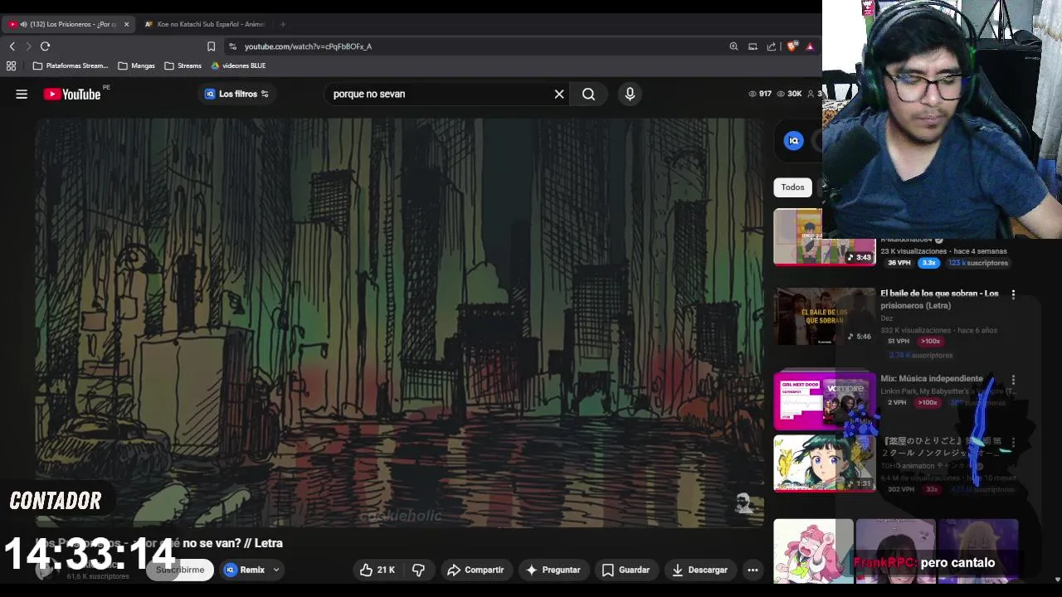Open options menu for El baile de los que sobran
Image resolution: width=1062 pixels, height=597 pixels.
click(x=1013, y=294)
